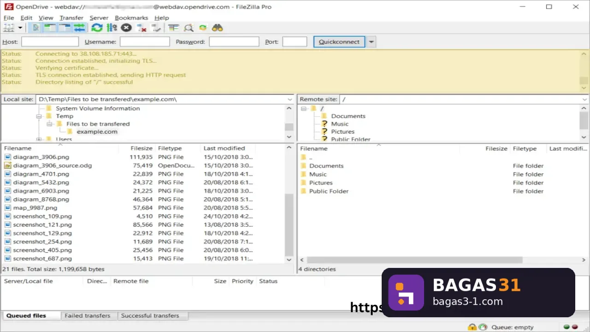The height and width of the screenshot is (332, 590).
Task: Click the filename filters magnifier icon
Action: 188,28
